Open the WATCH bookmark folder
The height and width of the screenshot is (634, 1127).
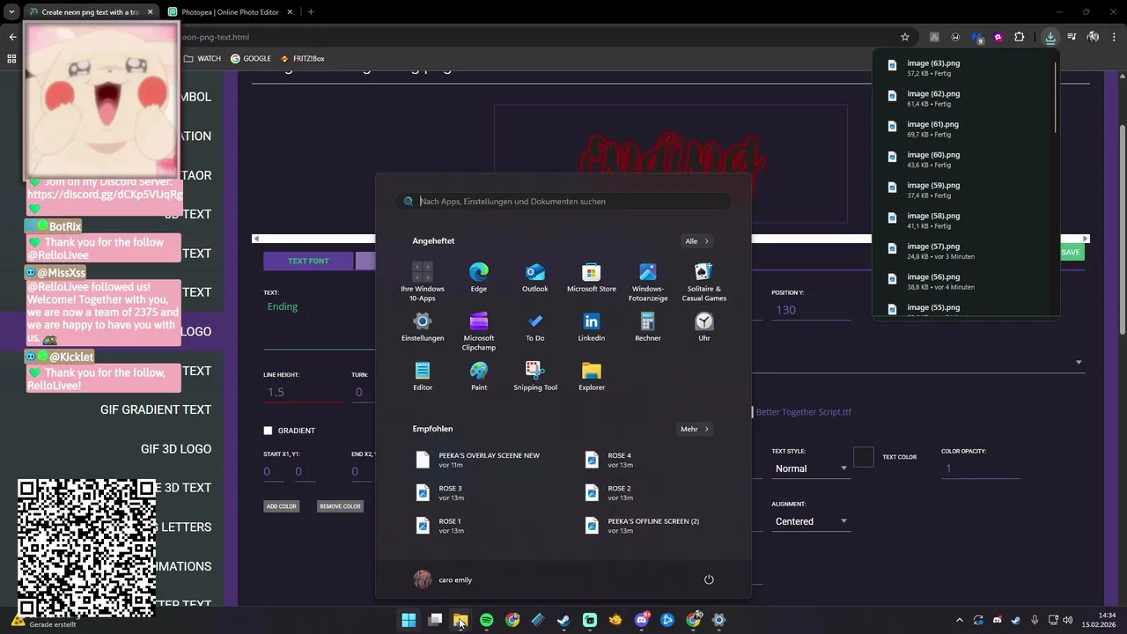pyautogui.click(x=203, y=58)
